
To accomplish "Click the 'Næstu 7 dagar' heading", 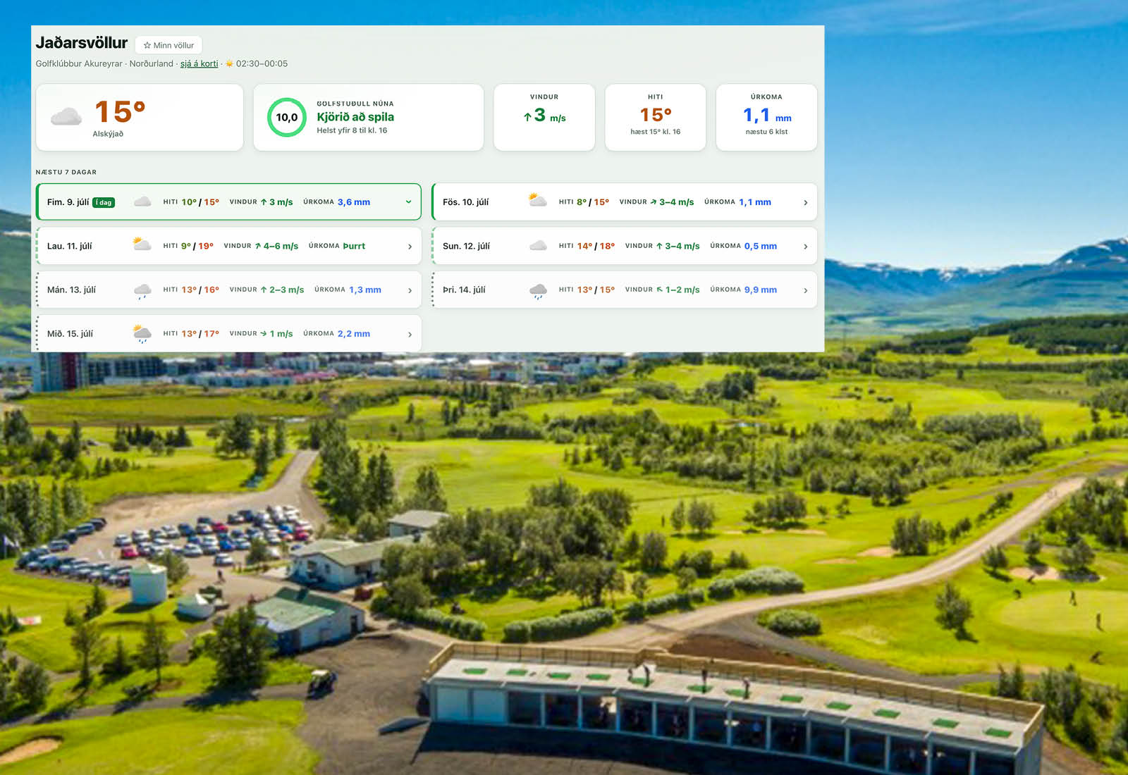I will tap(66, 172).
